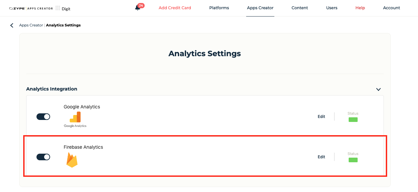The image size is (418, 192).
Task: Click the Google Analytics logo
Action: 75,120
